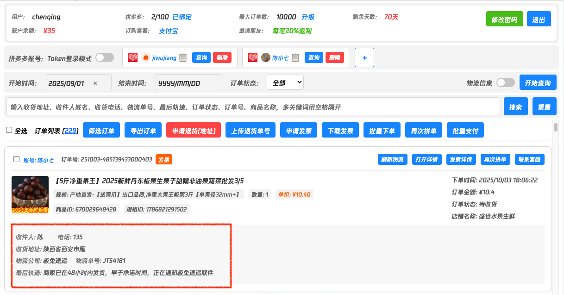Click the clipboard icon next to jiwujiang
This screenshot has width=564, height=295.
coord(183,58)
